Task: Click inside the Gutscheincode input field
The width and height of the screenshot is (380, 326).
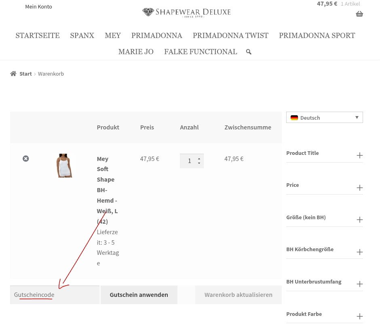Action: [55, 294]
